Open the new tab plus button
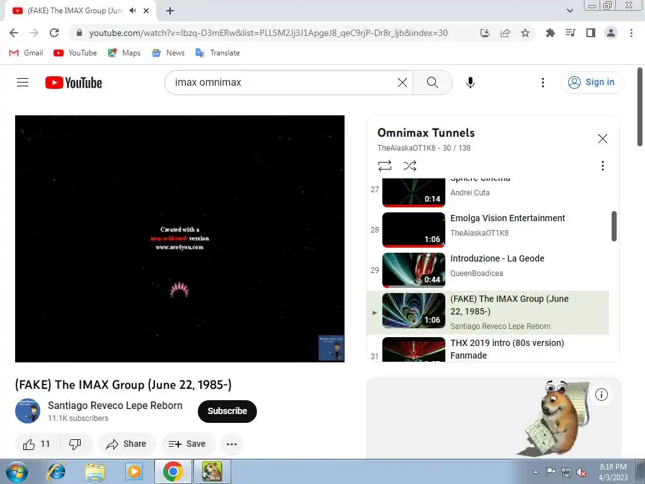 pos(170,11)
